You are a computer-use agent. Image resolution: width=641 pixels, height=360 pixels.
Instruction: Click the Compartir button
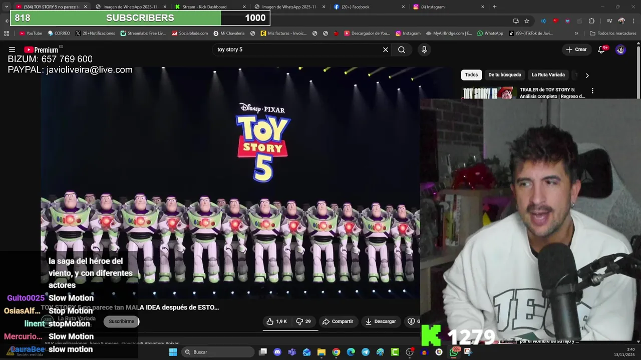338,321
